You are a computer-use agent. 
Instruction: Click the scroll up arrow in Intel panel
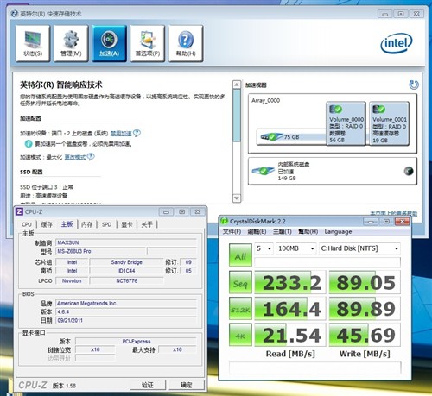pos(237,85)
